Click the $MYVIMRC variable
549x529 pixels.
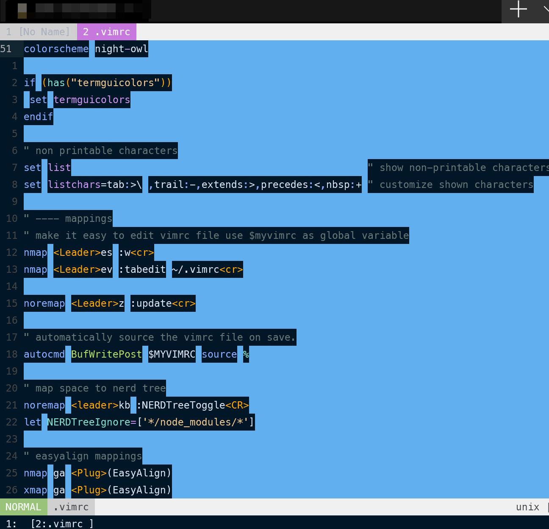[x=172, y=354]
